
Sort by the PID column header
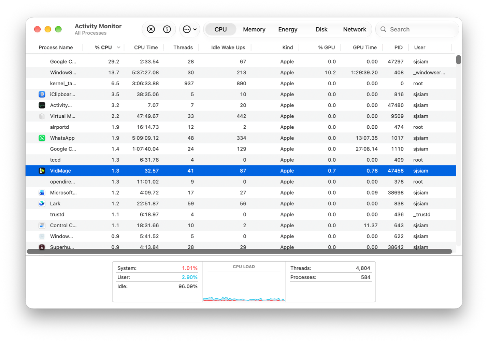pos(399,47)
